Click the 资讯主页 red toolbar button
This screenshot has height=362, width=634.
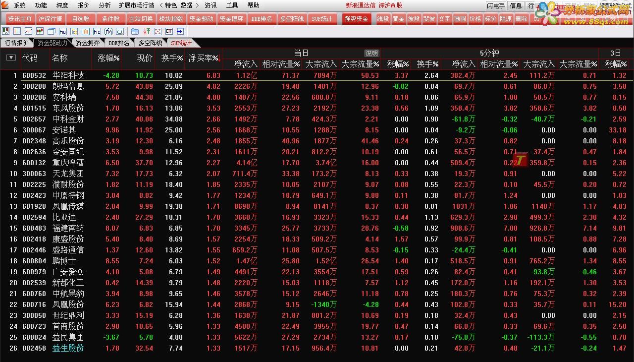click(20, 19)
